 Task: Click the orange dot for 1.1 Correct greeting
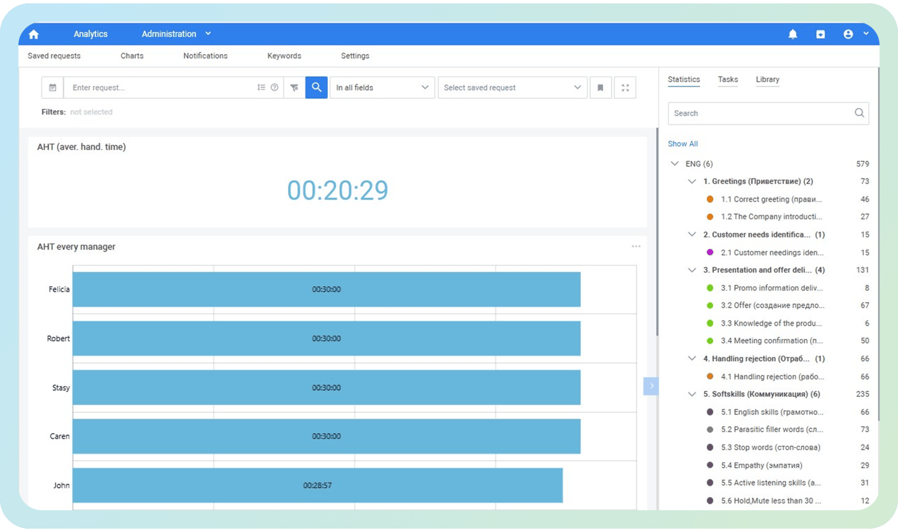710,199
